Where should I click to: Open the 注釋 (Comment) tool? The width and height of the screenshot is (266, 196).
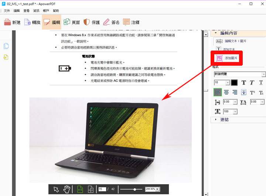tap(131, 22)
